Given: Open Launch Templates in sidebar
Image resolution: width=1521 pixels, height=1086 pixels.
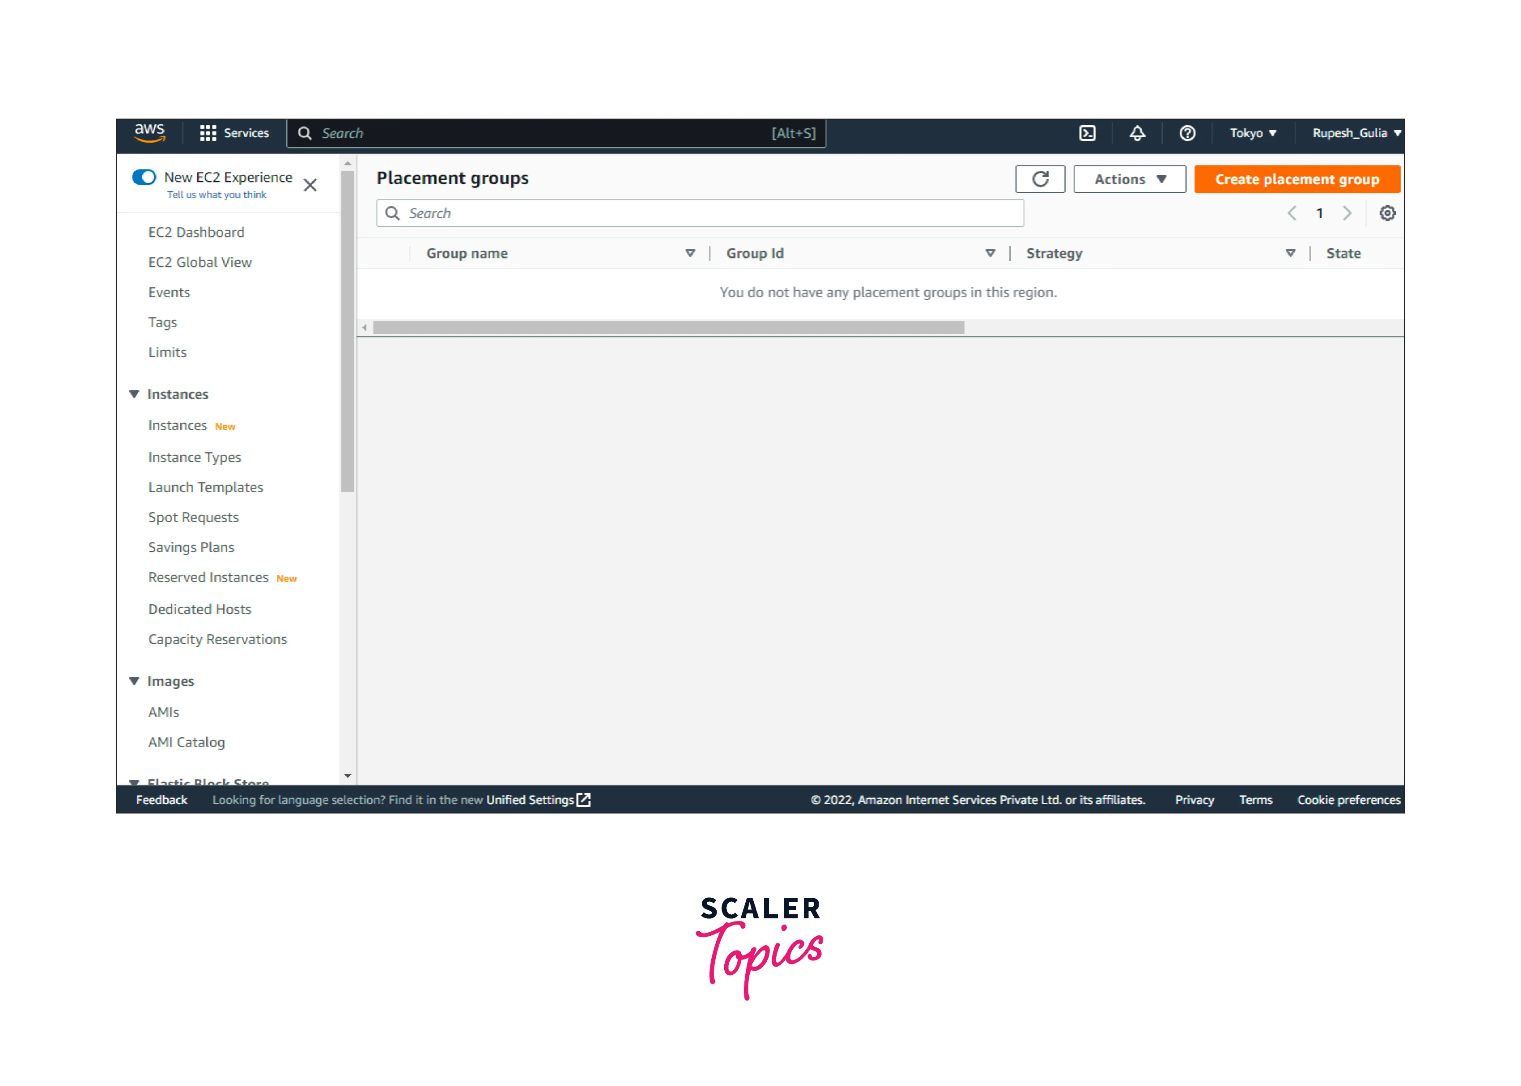Looking at the screenshot, I should 205,487.
